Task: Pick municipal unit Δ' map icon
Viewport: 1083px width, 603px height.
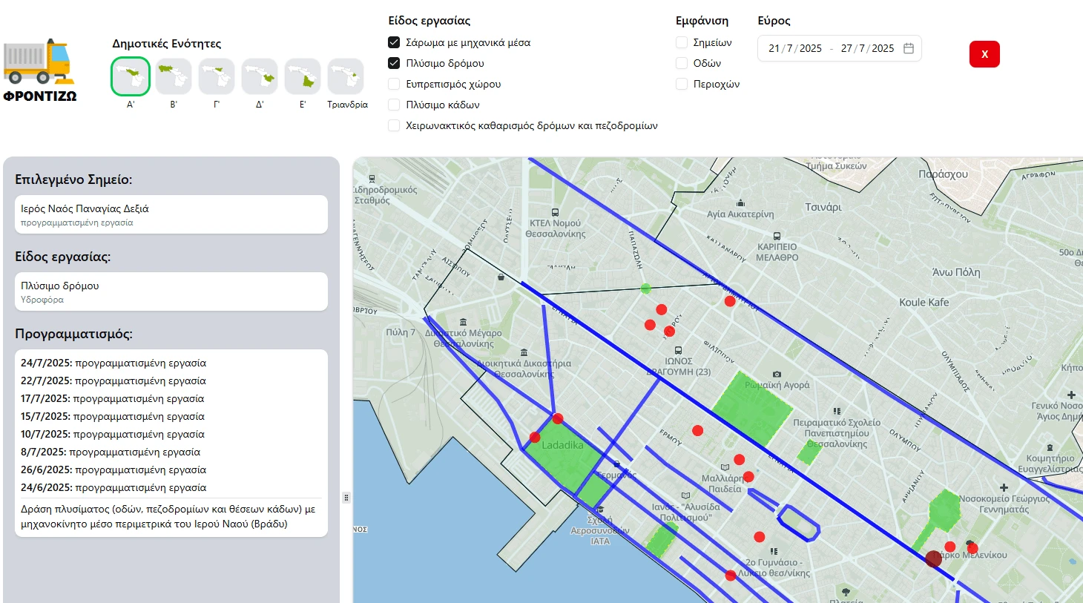Action: coord(260,76)
